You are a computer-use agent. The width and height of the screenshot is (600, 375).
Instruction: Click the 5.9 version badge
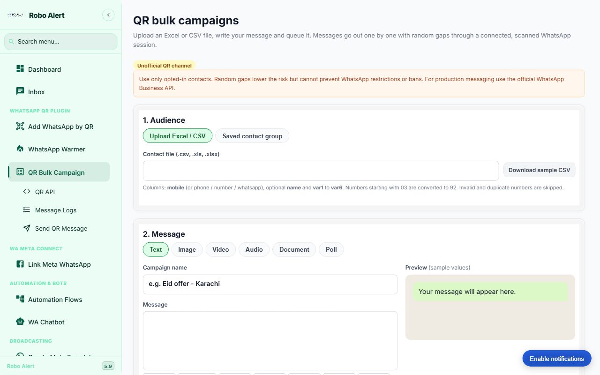point(108,366)
